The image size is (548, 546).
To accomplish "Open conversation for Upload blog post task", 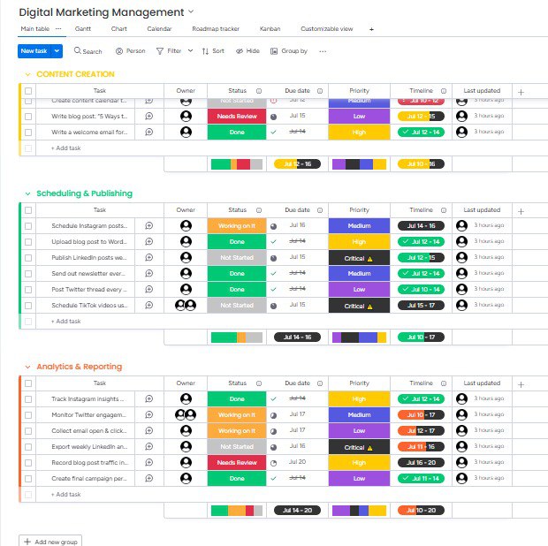I will (x=148, y=241).
